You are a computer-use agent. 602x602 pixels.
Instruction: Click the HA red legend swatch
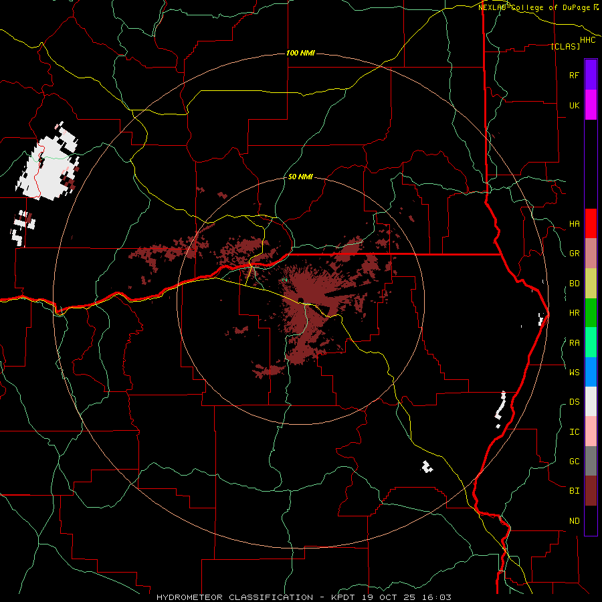(x=591, y=223)
